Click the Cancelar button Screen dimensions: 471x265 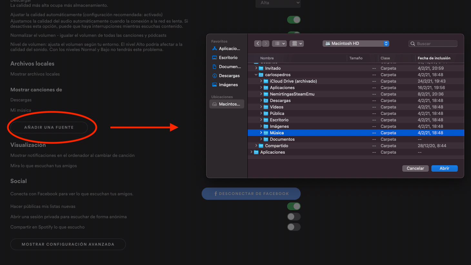[415, 168]
